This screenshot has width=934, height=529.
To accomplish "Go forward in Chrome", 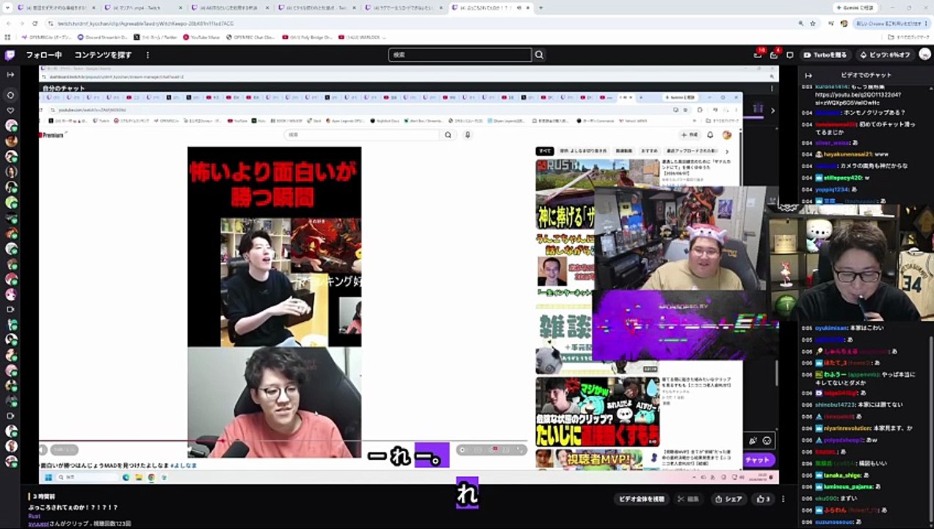I will click(x=22, y=24).
